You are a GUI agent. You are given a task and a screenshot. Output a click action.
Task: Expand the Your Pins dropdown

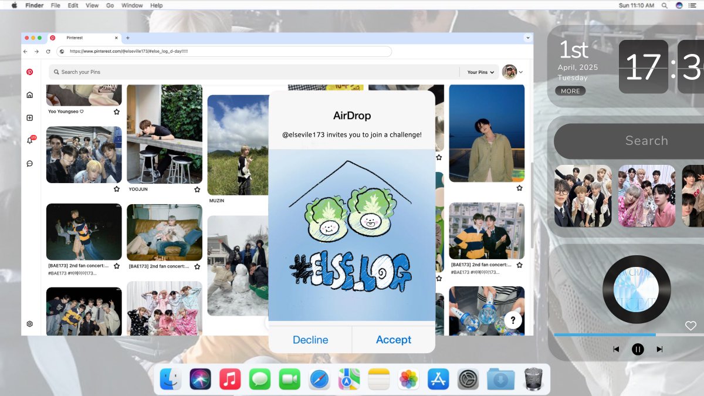480,72
